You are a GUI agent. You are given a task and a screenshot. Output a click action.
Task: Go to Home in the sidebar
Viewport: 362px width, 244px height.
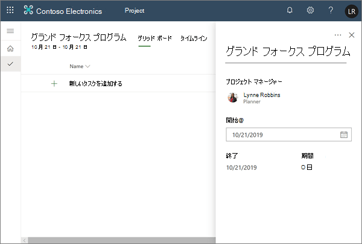tap(10, 48)
